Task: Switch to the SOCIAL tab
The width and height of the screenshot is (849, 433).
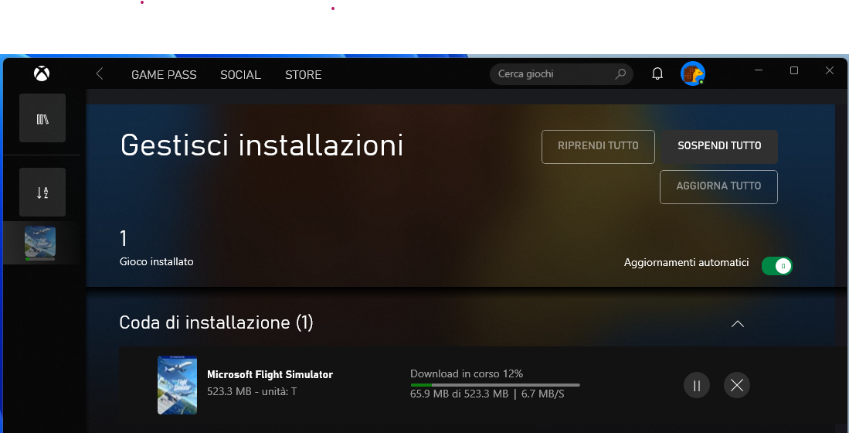Action: [240, 75]
